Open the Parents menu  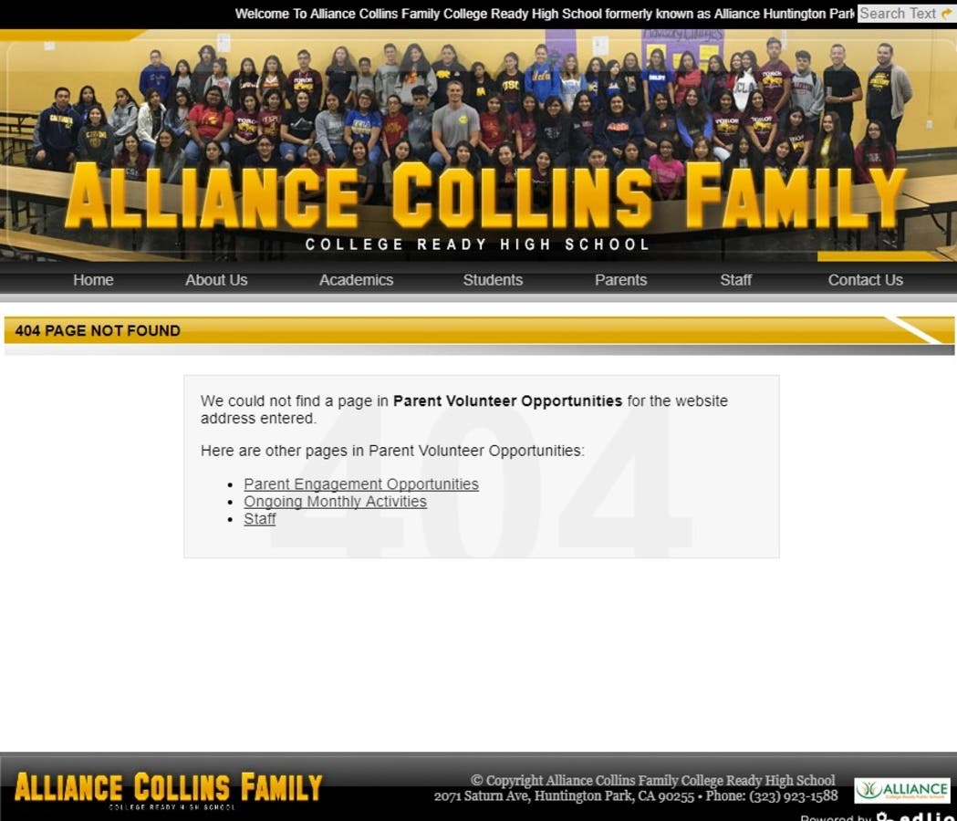pos(620,280)
